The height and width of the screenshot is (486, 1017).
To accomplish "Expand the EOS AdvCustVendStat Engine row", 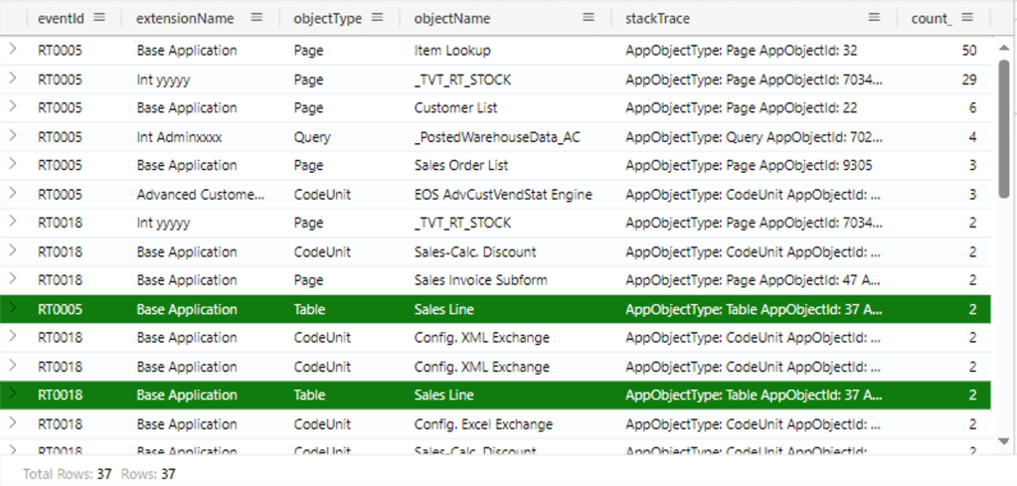I will pos(13,194).
